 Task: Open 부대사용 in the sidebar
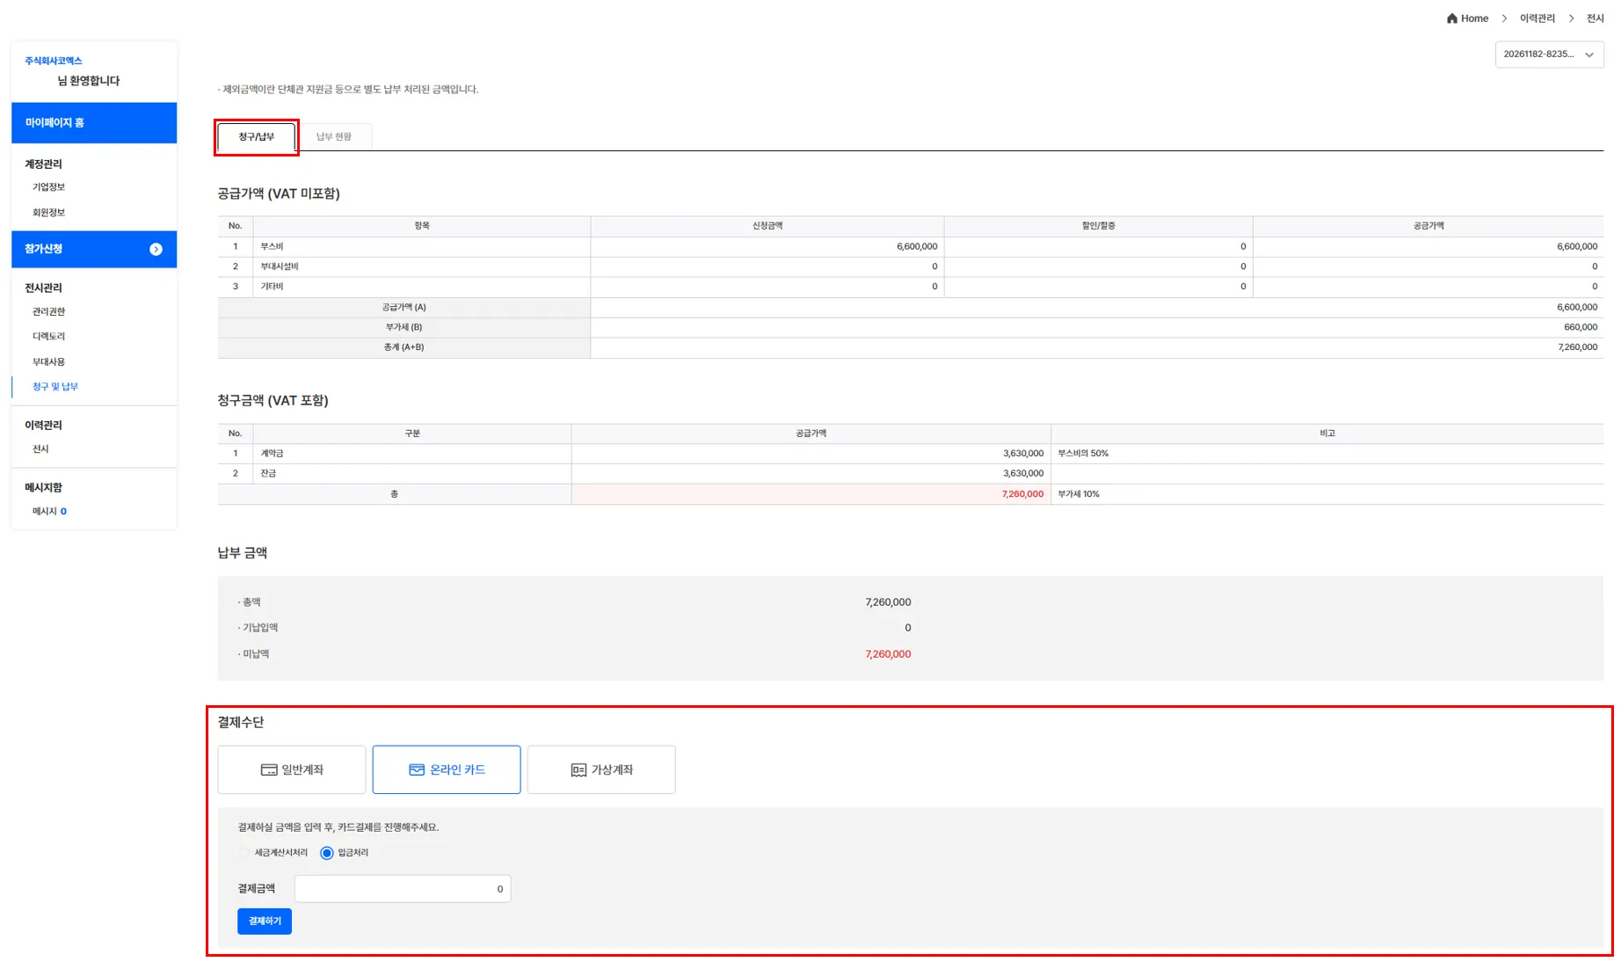click(48, 362)
